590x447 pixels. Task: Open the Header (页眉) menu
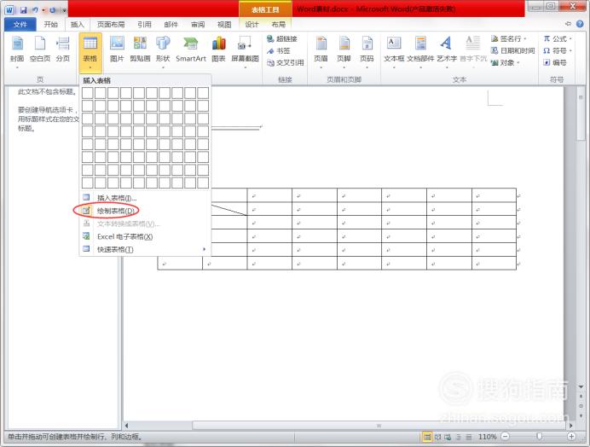click(321, 52)
